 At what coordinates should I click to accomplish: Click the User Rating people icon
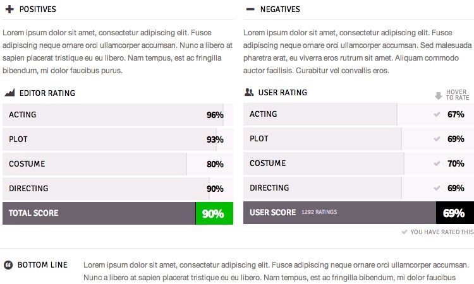coord(249,92)
